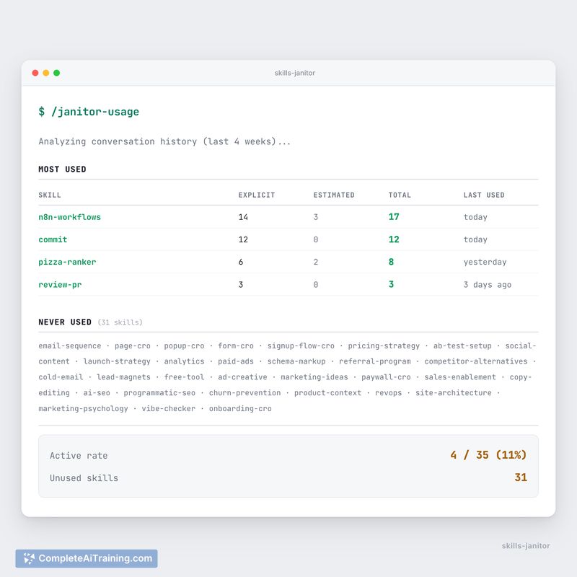Select explicit count 14 in n8n-workflows row
Image resolution: width=577 pixels, height=577 pixels.
[x=243, y=217]
